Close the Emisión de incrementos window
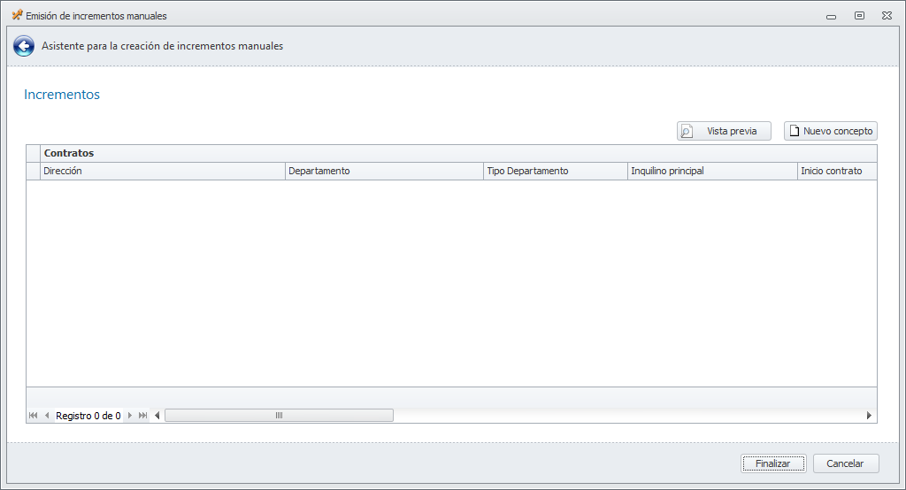The height and width of the screenshot is (490, 906). click(887, 16)
